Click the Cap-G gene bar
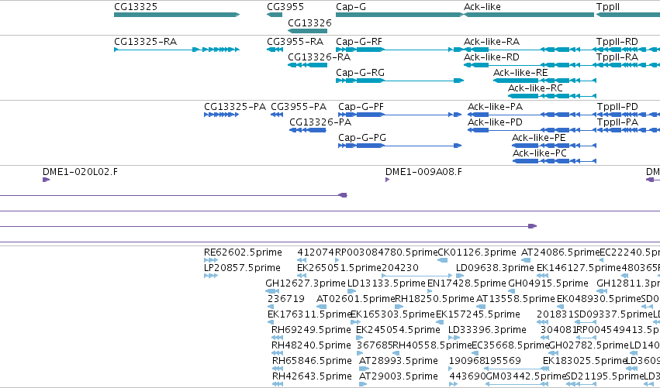This screenshot has width=660, height=388. [399, 15]
